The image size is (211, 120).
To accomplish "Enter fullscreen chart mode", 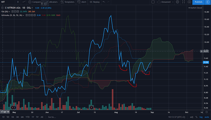I will click(183, 2).
